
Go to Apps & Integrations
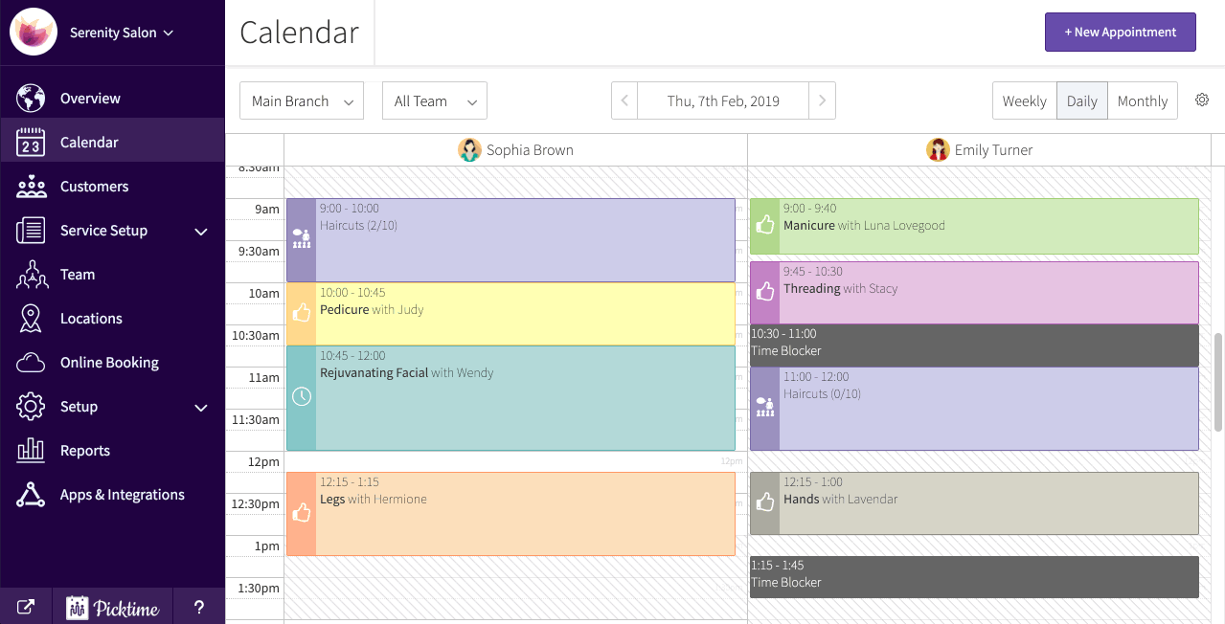click(122, 494)
